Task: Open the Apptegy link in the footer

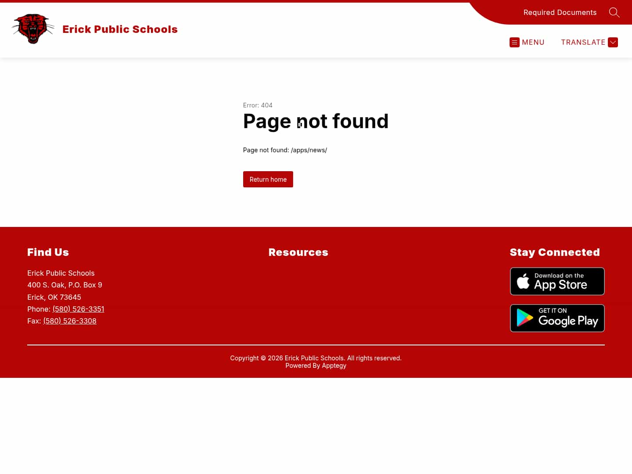Action: [334, 365]
